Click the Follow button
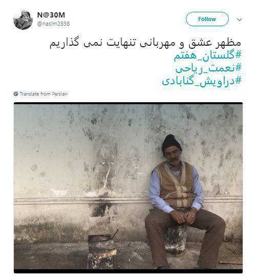 (x=207, y=19)
